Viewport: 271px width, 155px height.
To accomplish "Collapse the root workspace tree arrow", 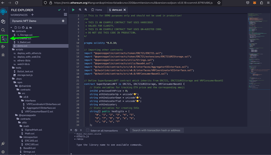I will click(11, 28).
